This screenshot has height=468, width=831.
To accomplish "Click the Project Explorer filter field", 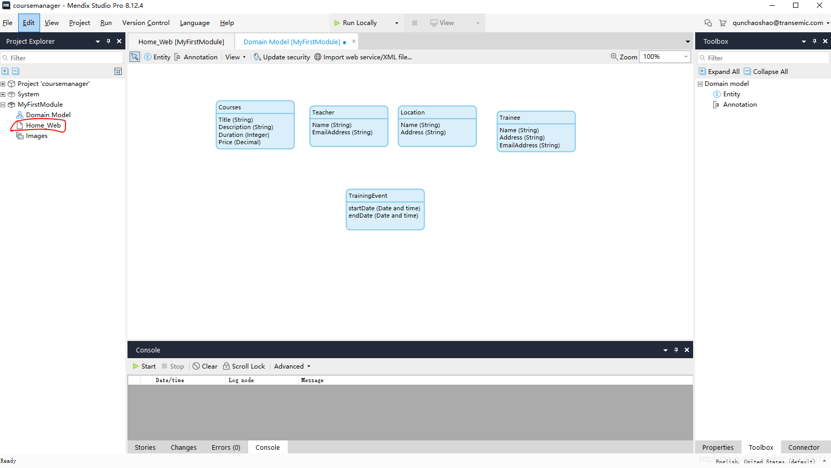I will click(62, 58).
